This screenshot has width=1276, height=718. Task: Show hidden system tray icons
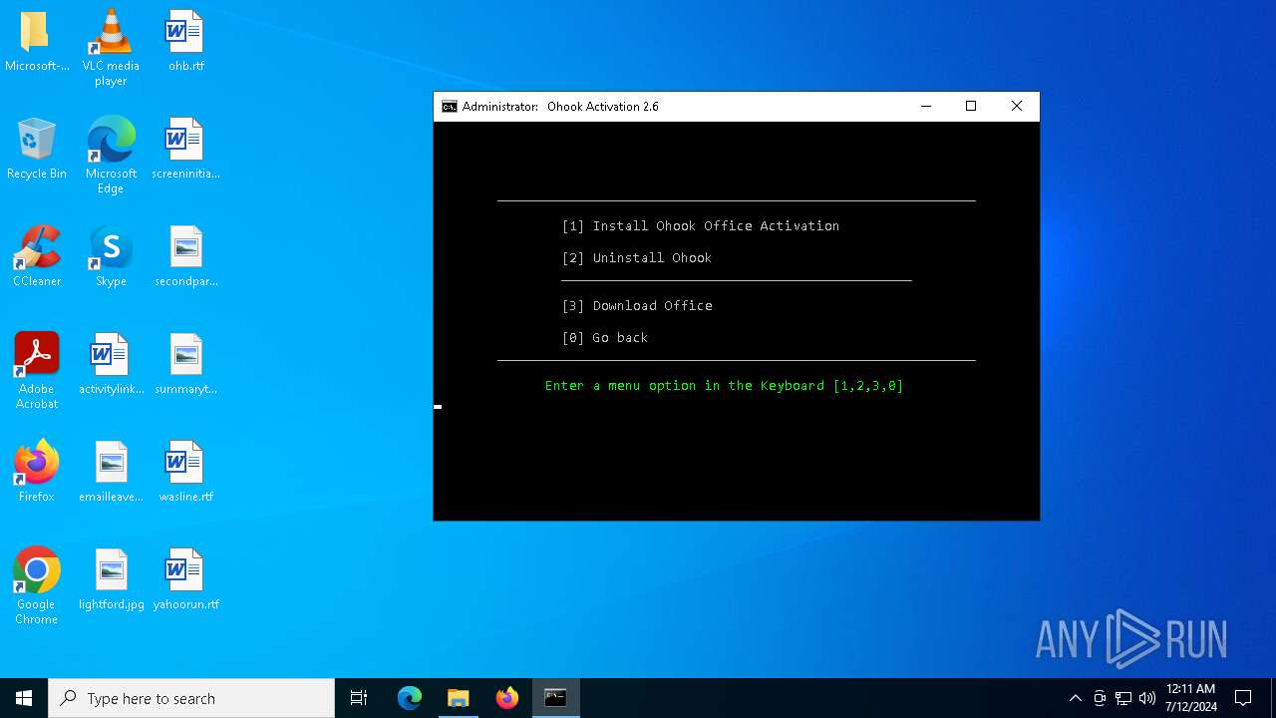(1075, 698)
